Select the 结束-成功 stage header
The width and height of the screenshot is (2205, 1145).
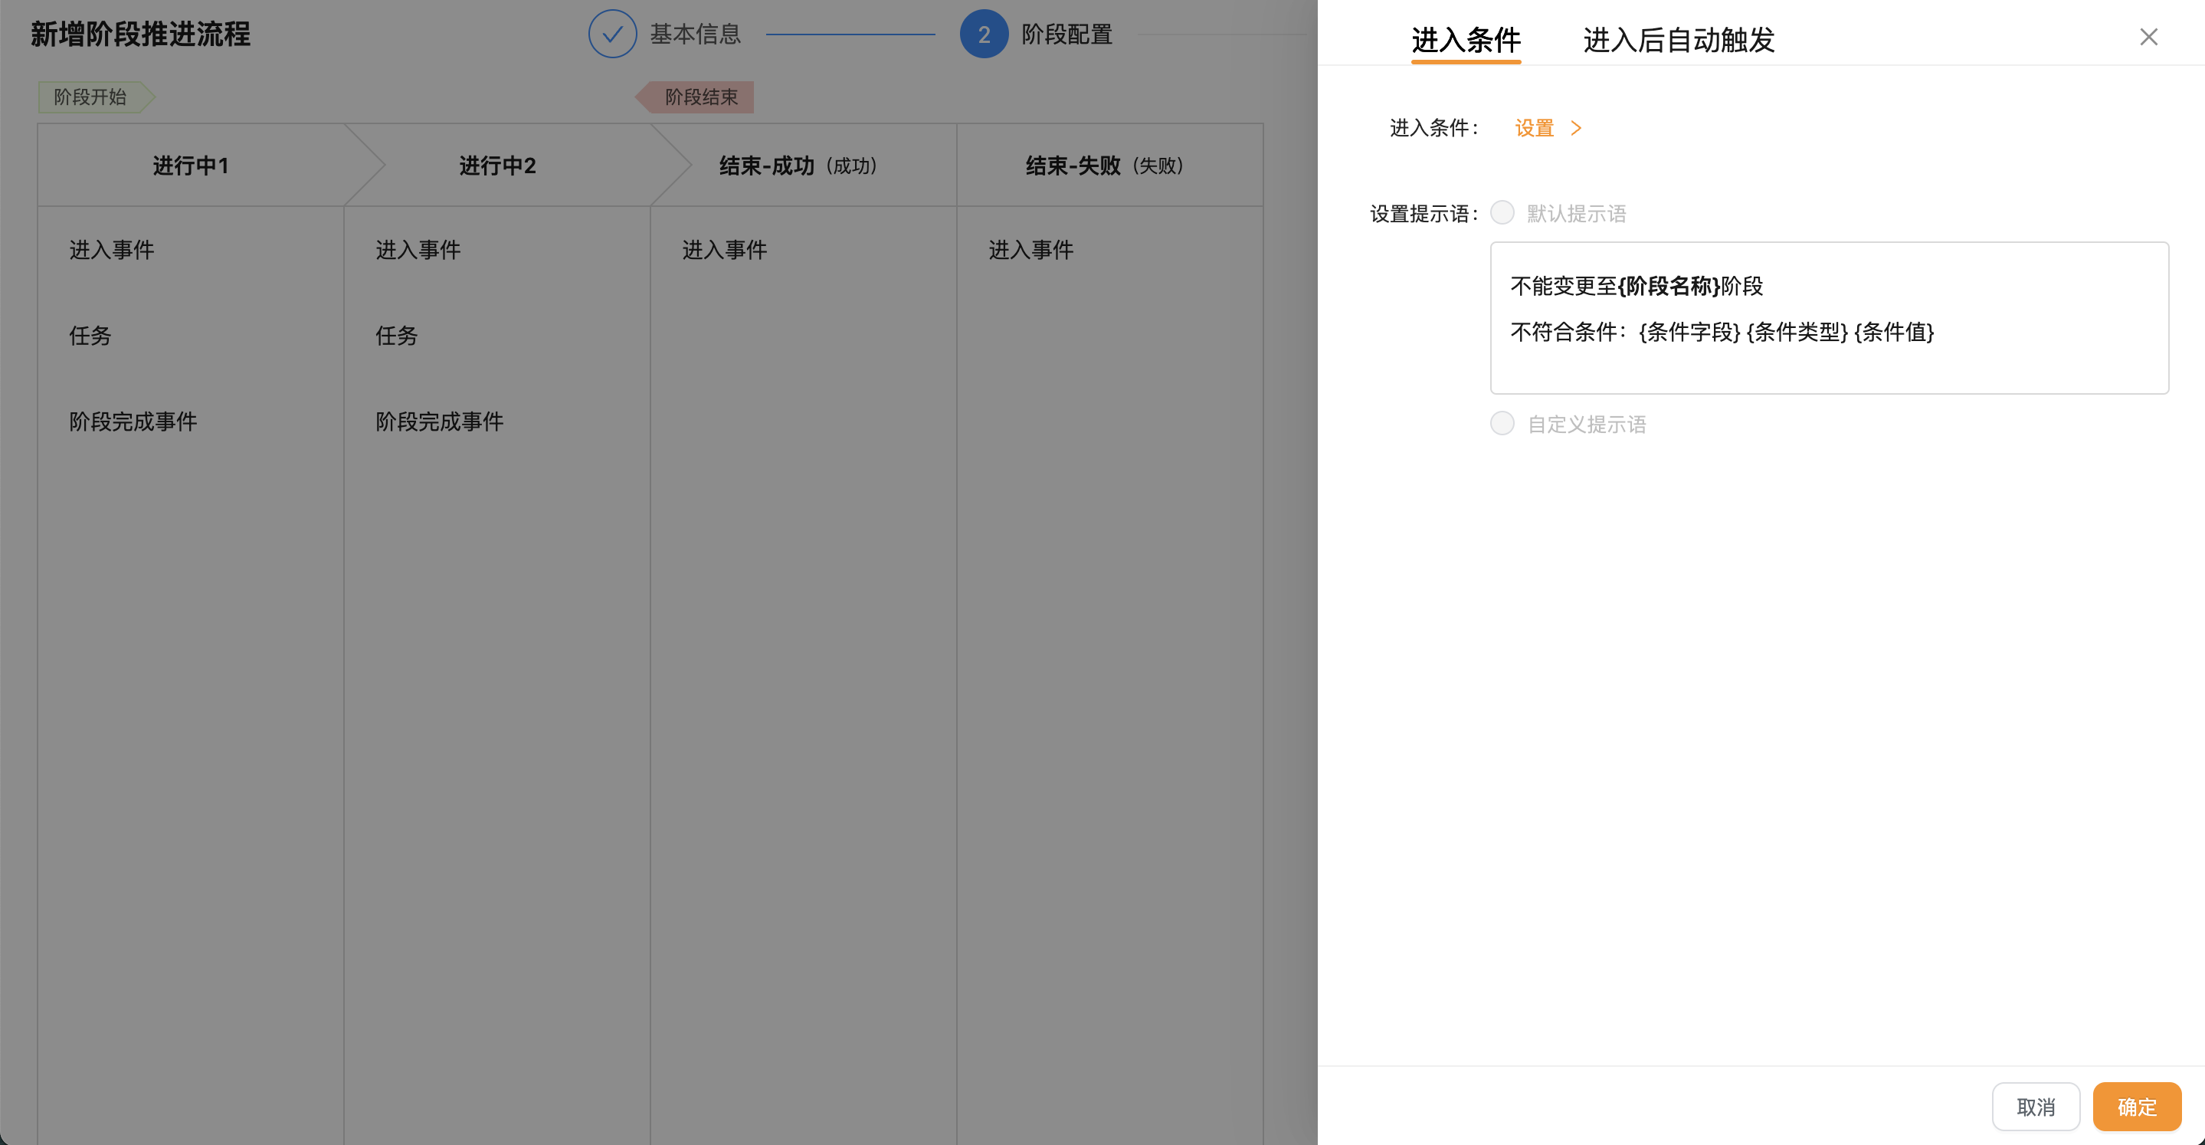coord(798,166)
